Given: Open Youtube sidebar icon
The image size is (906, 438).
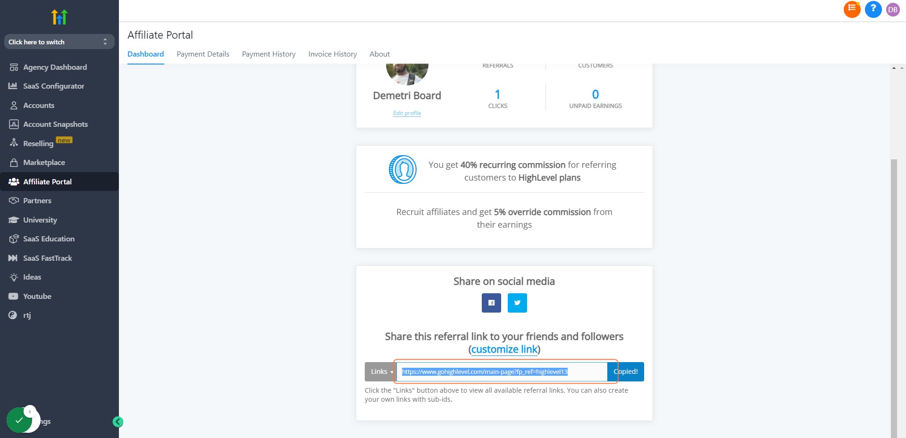Looking at the screenshot, I should [13, 296].
